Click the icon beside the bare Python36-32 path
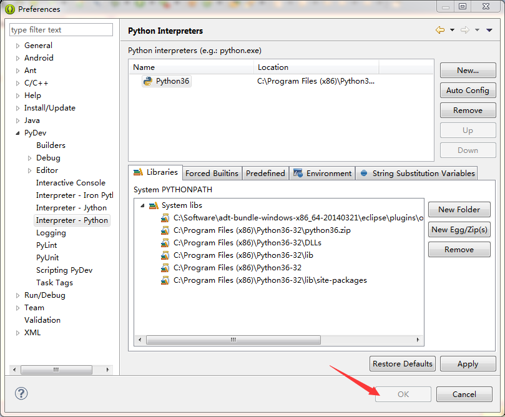 [x=165, y=268]
